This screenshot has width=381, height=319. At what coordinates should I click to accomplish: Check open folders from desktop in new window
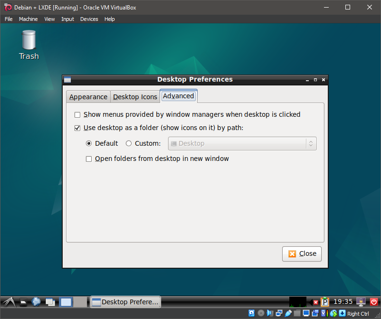pyautogui.click(x=89, y=159)
